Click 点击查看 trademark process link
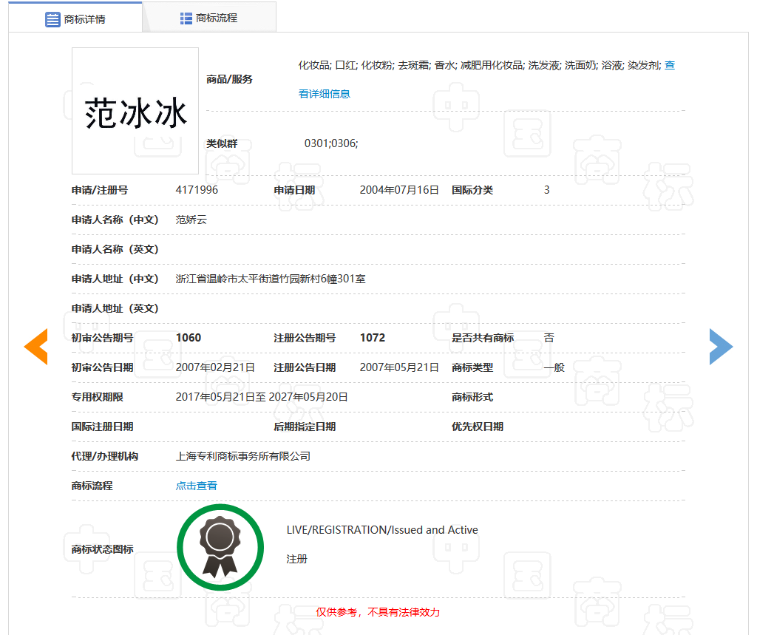 (x=197, y=486)
